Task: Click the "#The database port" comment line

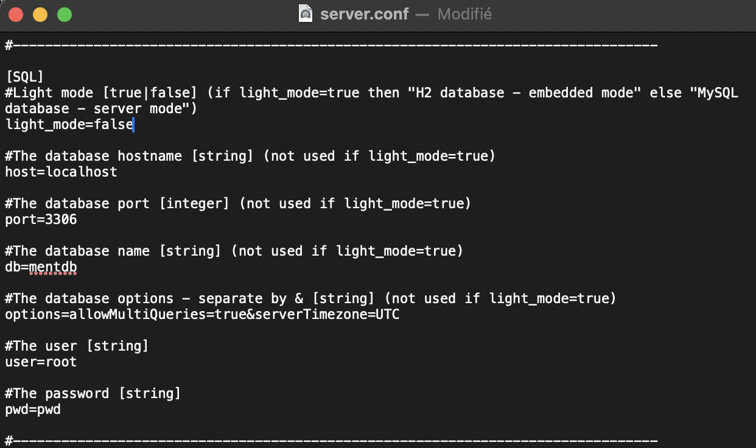Action: (x=237, y=204)
